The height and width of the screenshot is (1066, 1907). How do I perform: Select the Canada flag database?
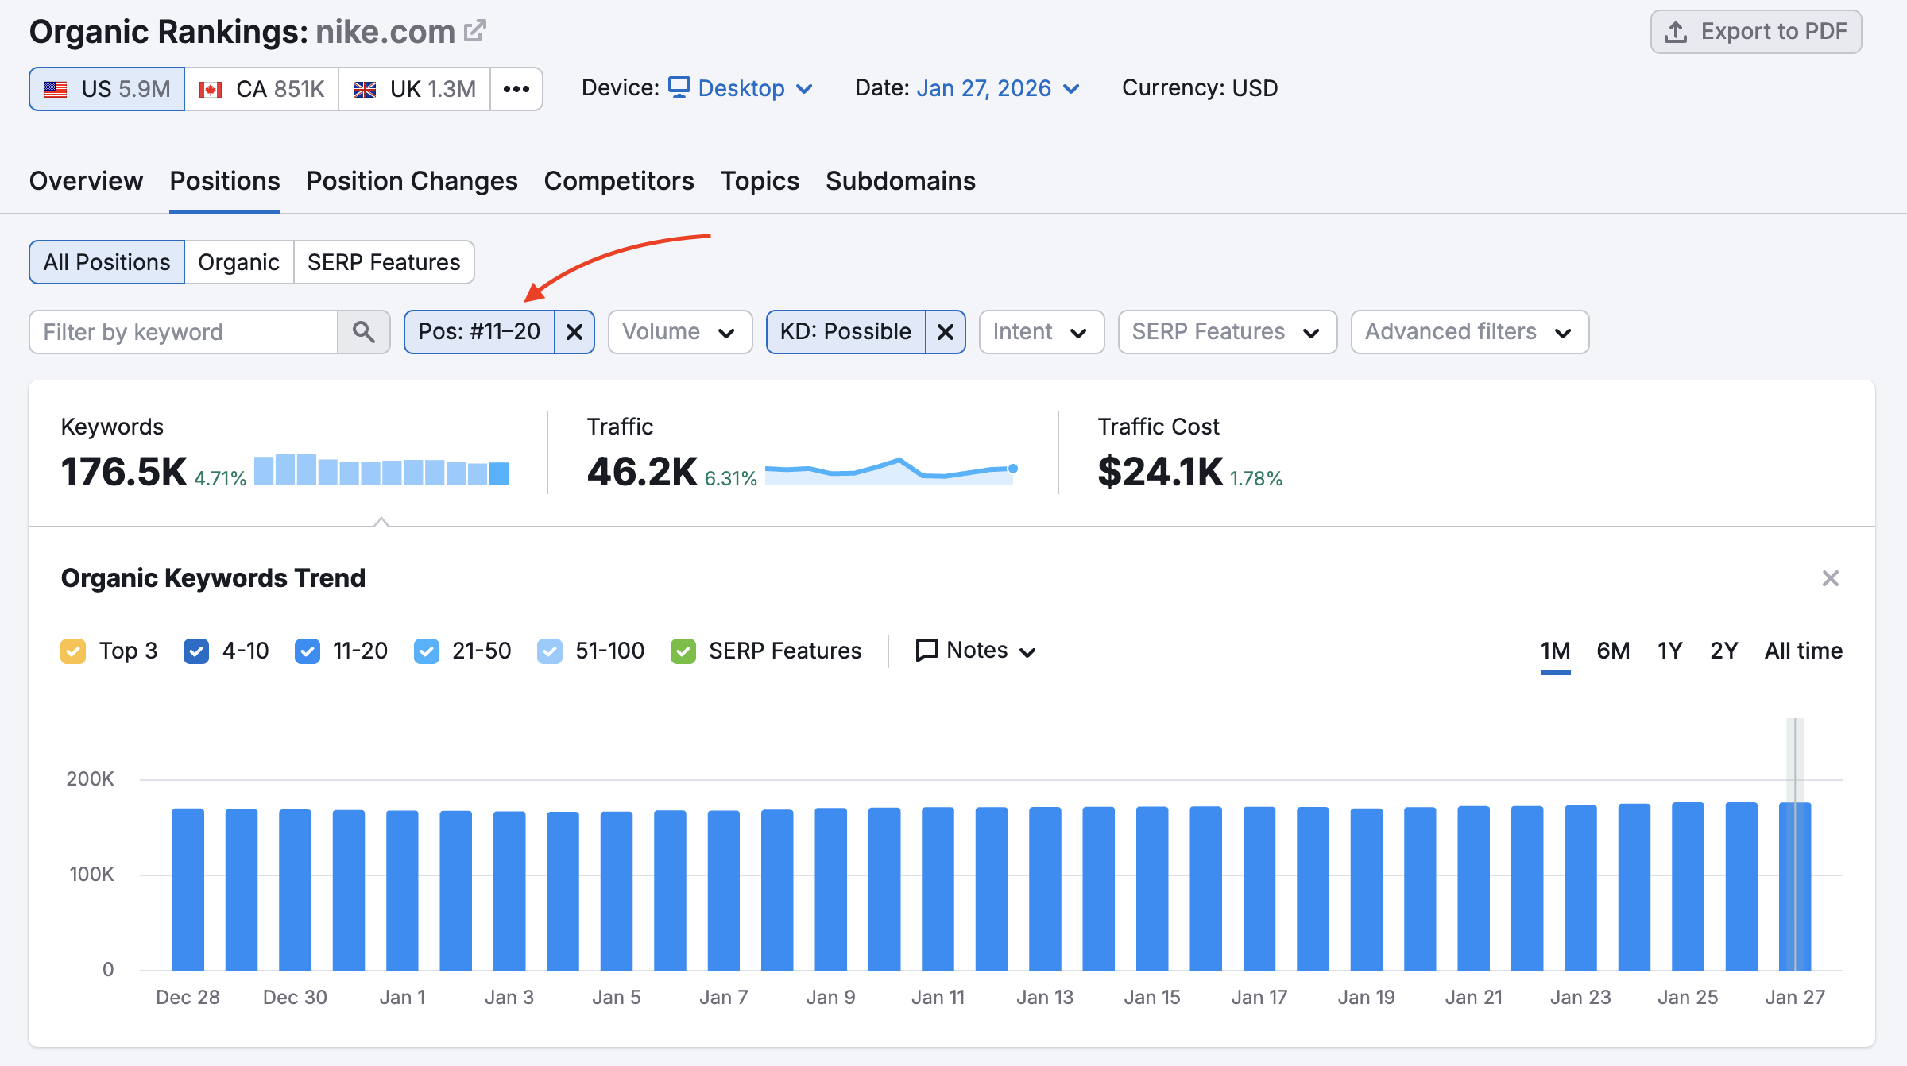coord(261,89)
